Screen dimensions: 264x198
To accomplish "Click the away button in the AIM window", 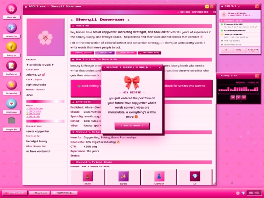I will click(x=240, y=50).
